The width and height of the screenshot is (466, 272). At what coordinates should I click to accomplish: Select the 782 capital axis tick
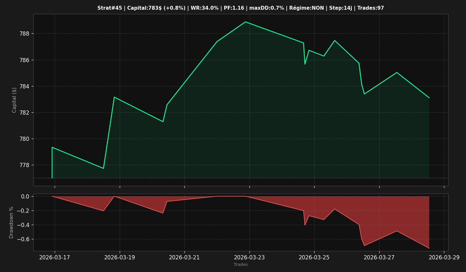pyautogui.click(x=25, y=113)
